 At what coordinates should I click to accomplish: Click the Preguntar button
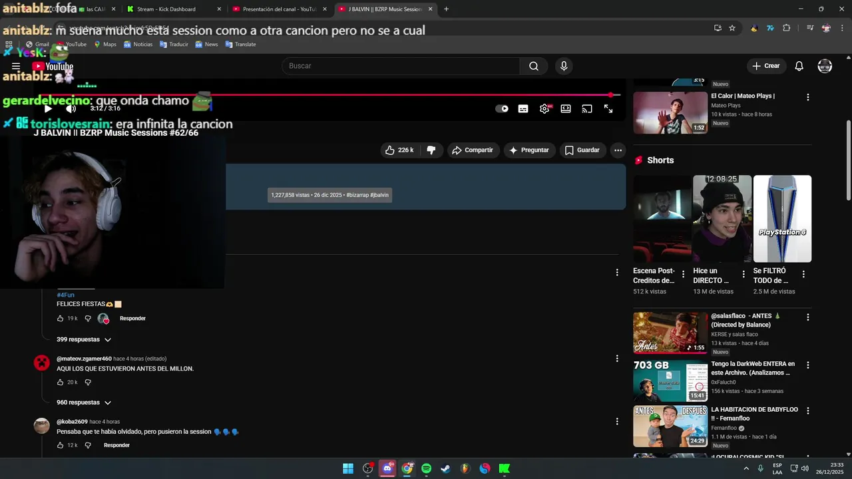529,150
